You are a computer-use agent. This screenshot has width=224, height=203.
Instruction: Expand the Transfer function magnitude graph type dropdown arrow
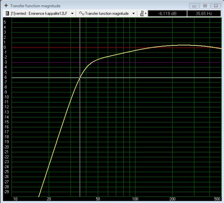coord(134,14)
